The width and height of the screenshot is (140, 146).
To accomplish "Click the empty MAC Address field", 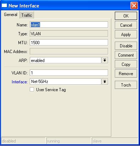I will pos(69,51).
